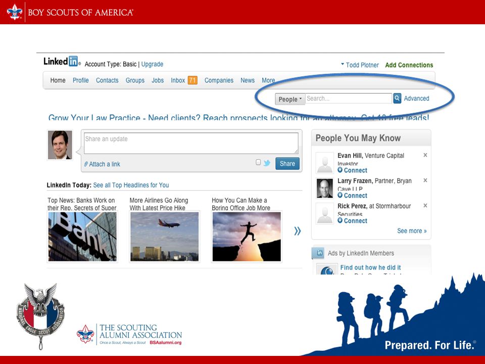Open the Groups menu
Image resolution: width=485 pixels, height=364 pixels.
tap(135, 80)
